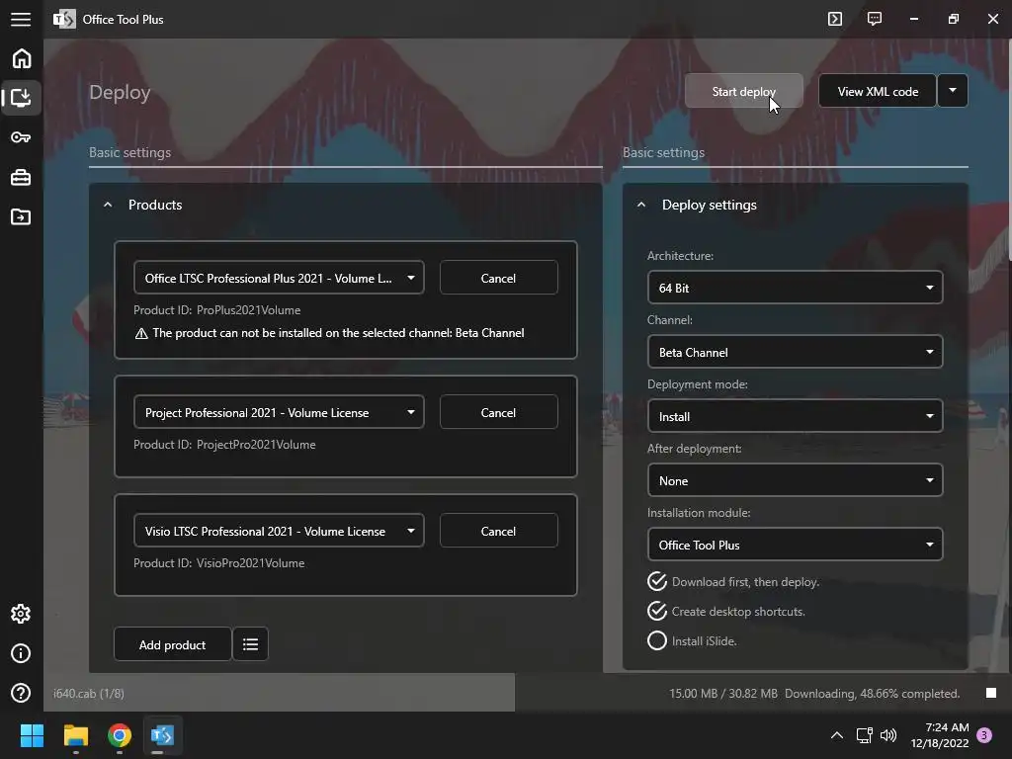Click Product ID VisioPro2021Volume text
The image size is (1012, 759).
[x=218, y=562]
